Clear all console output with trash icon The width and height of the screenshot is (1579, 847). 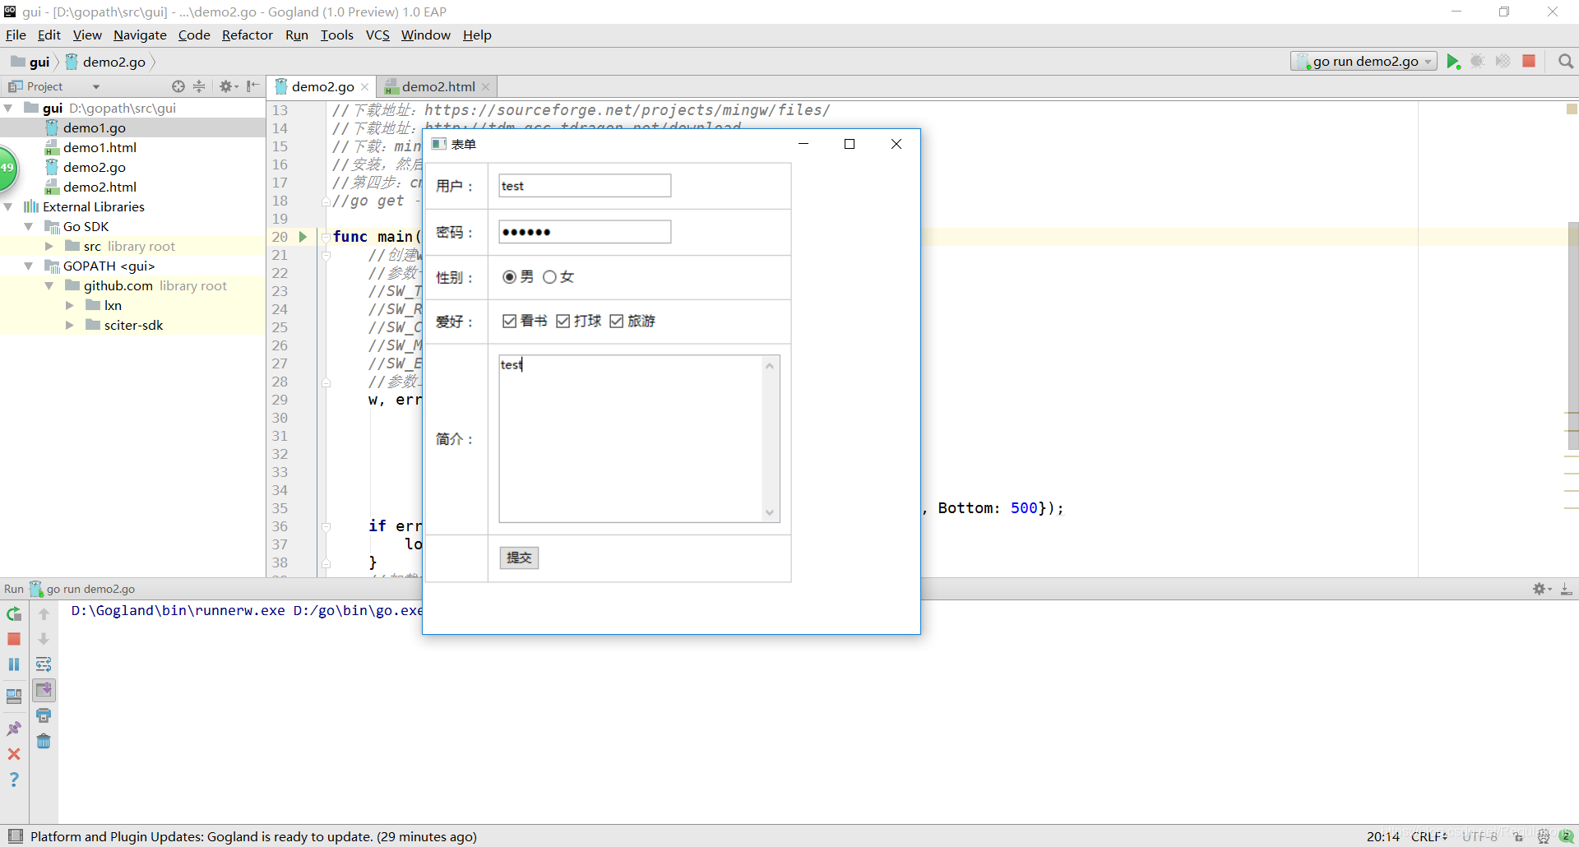click(x=44, y=741)
